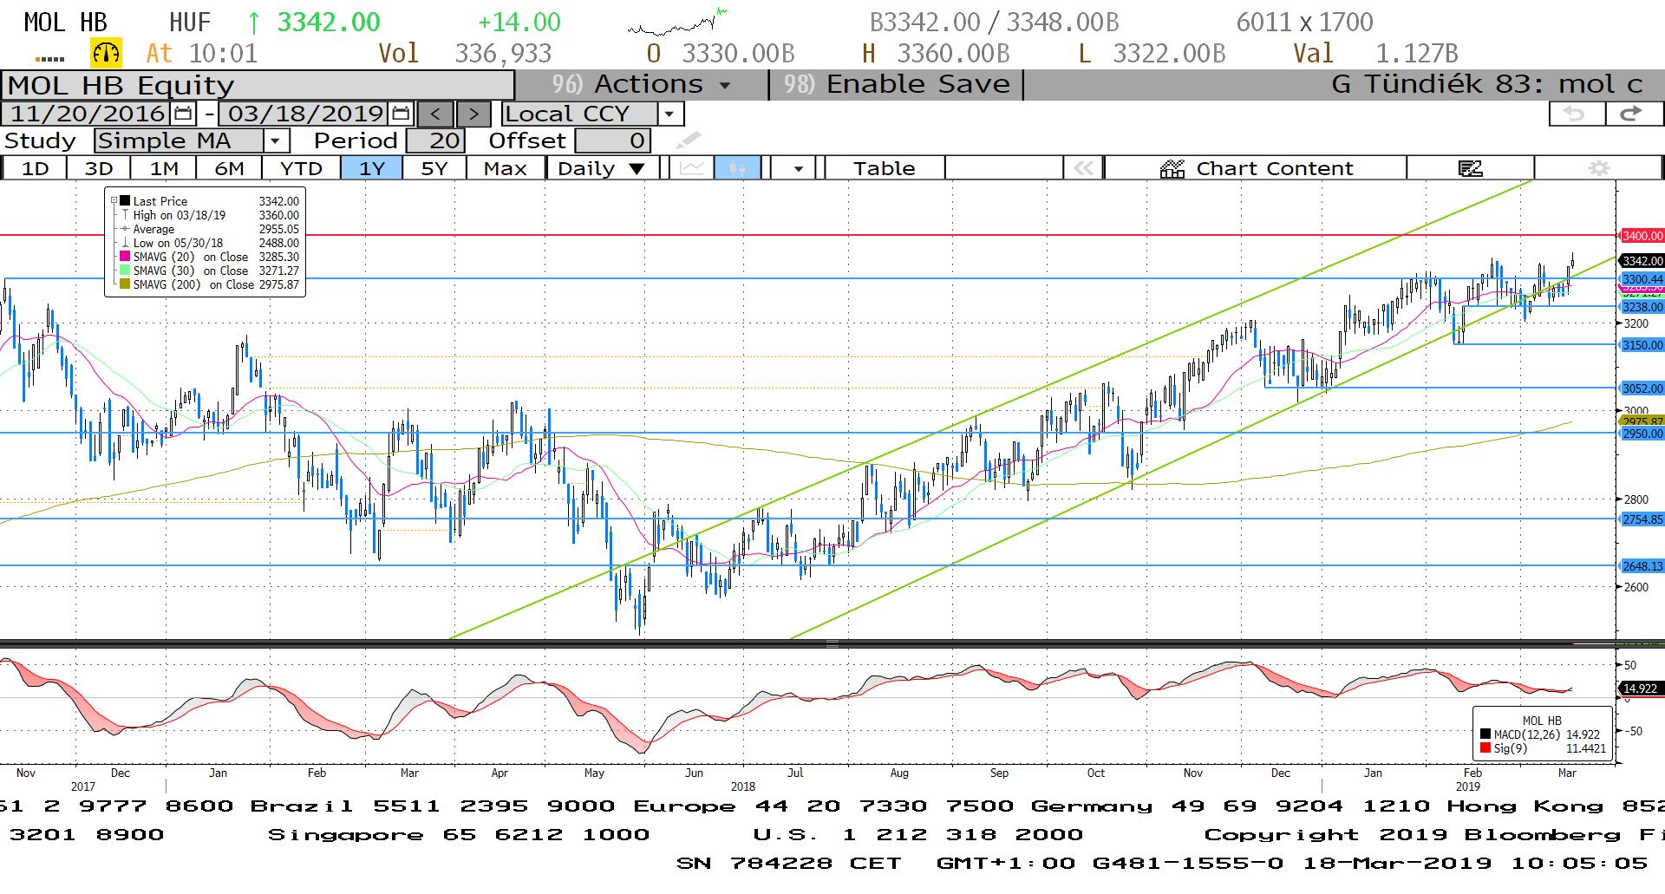Click the double left chevron collapse icon

pyautogui.click(x=1083, y=168)
